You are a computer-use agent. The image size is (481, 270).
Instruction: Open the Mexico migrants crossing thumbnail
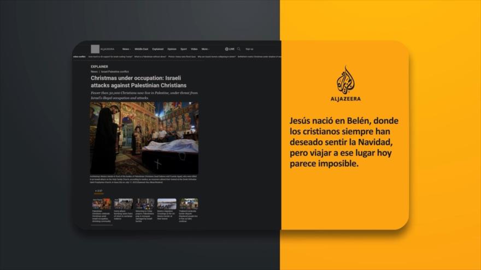tap(167, 204)
